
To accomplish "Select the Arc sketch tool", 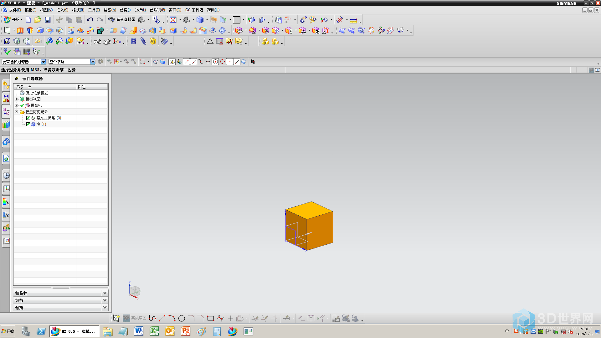I will (x=172, y=318).
